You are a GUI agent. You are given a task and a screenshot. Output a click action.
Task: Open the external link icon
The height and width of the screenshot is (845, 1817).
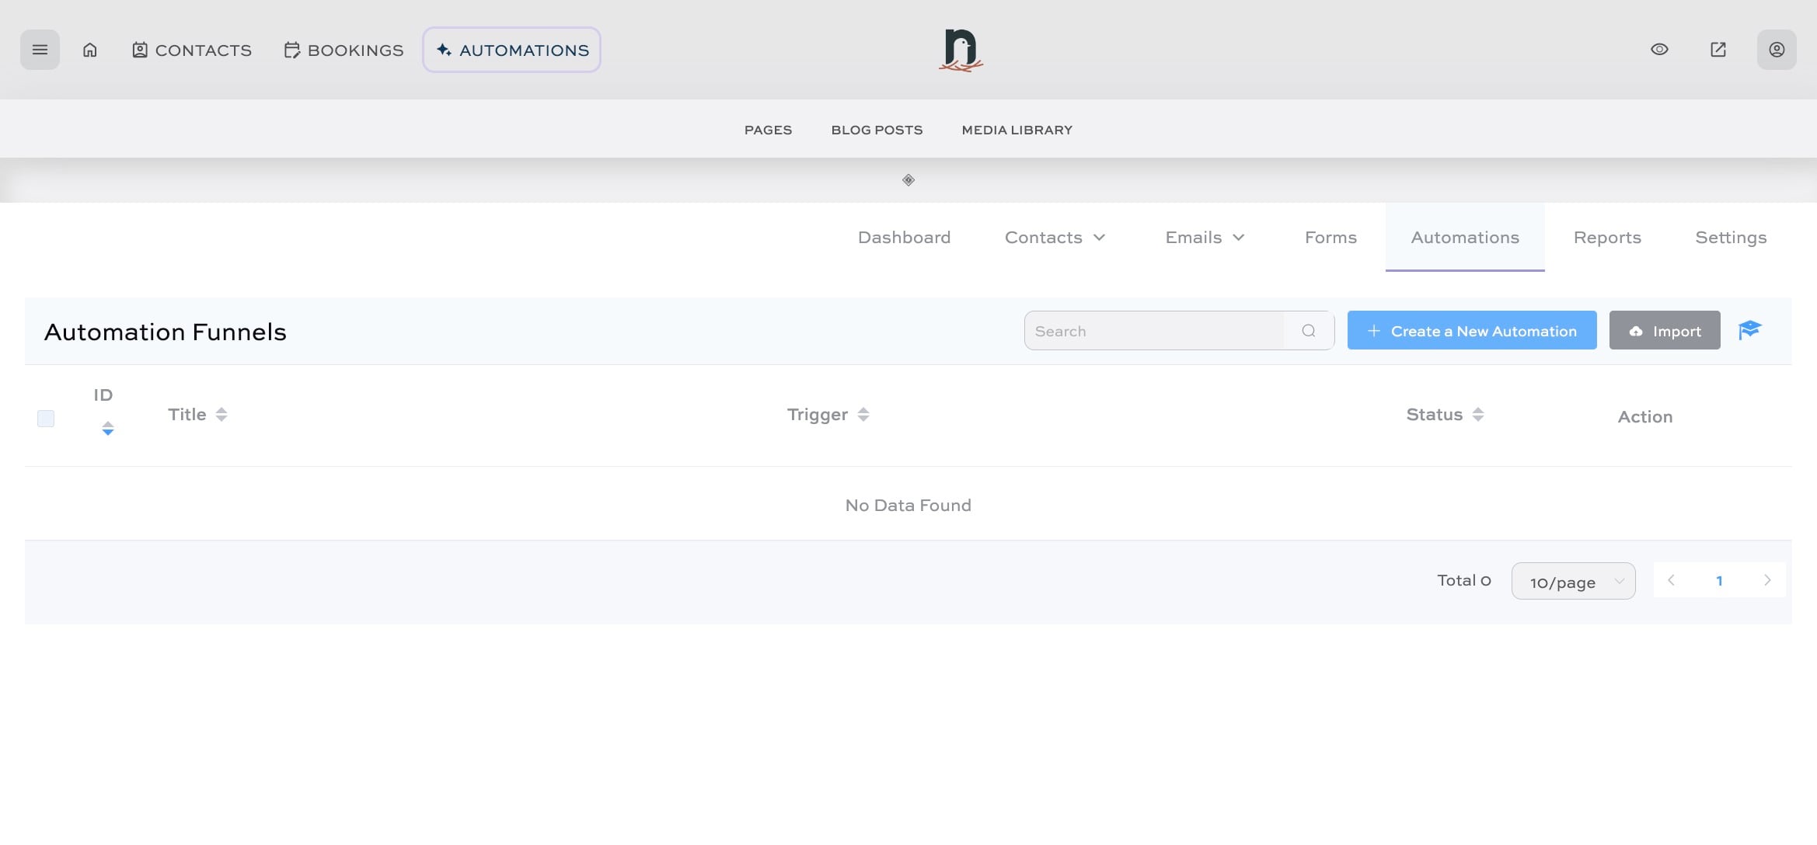(1718, 49)
